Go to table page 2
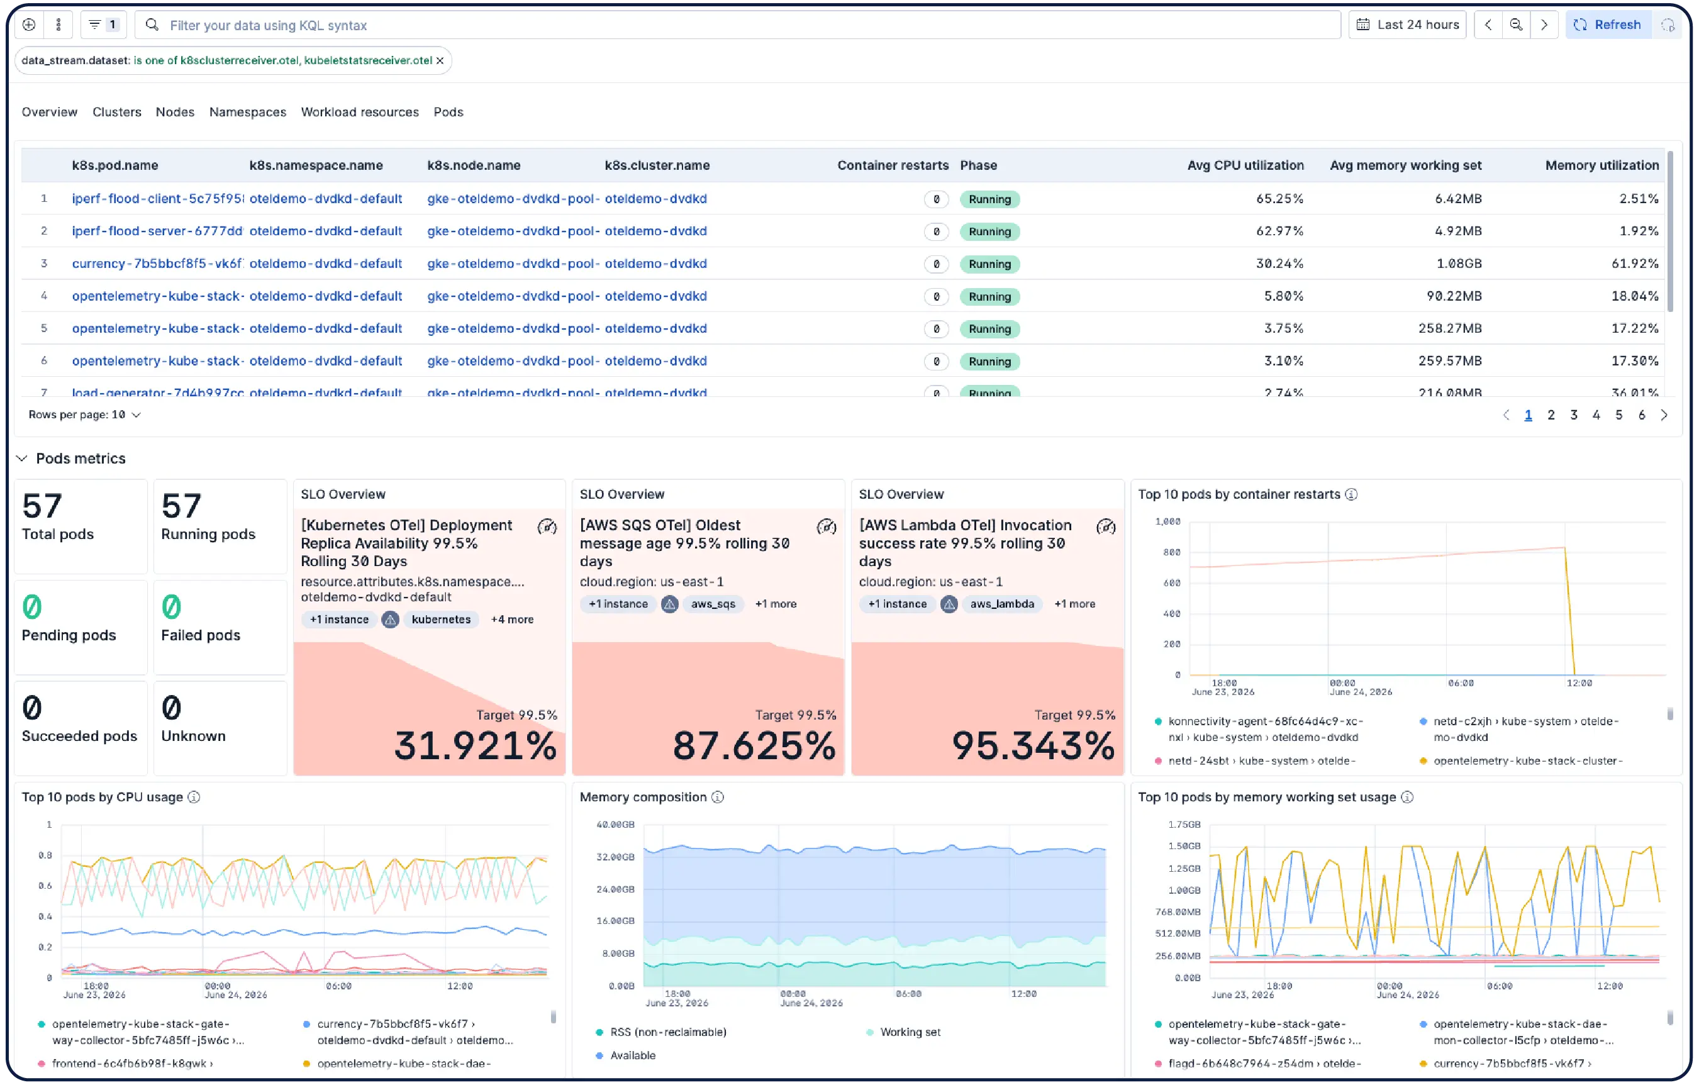This screenshot has width=1699, height=1085. (1551, 416)
